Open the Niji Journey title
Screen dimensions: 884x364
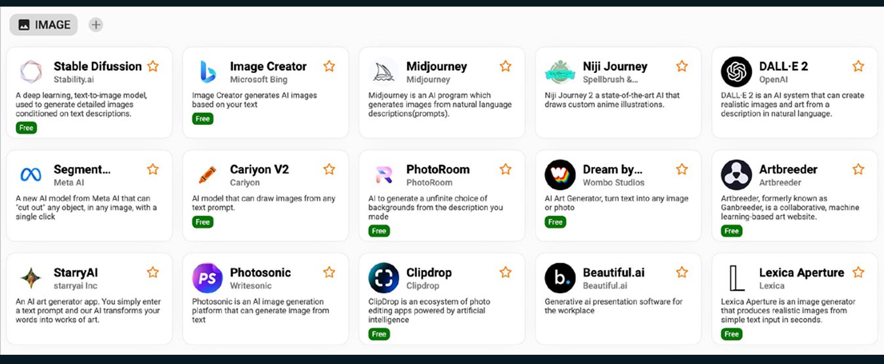pyautogui.click(x=615, y=66)
